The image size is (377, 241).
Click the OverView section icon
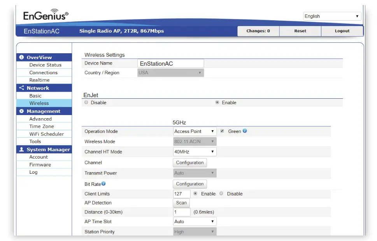[21, 57]
